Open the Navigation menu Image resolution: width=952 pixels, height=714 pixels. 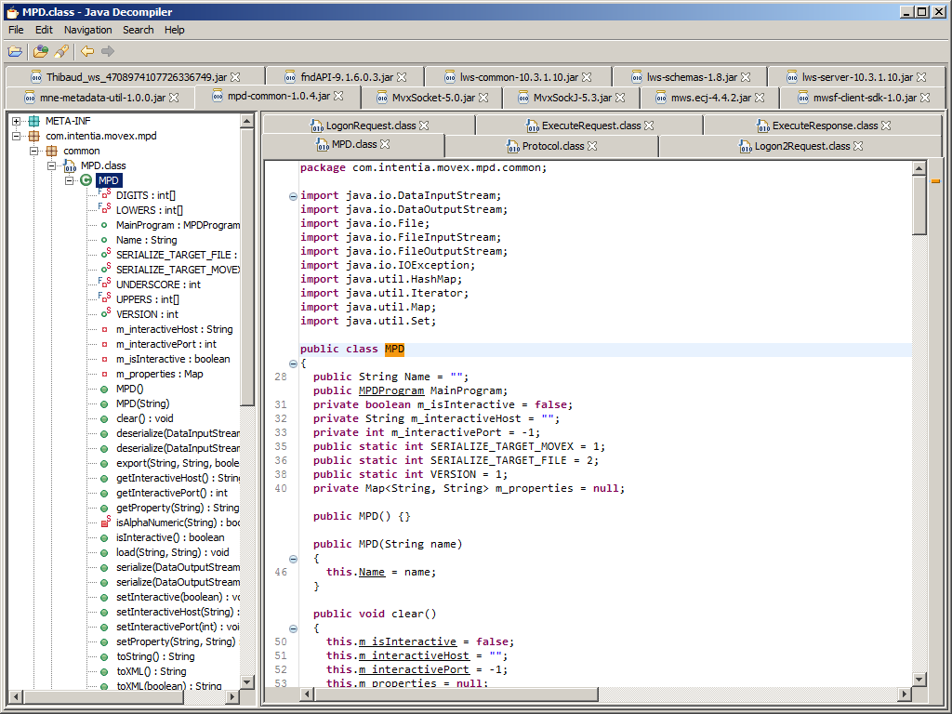(87, 30)
